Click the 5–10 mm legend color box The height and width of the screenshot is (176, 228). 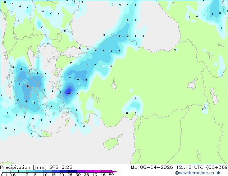[x=39, y=171]
